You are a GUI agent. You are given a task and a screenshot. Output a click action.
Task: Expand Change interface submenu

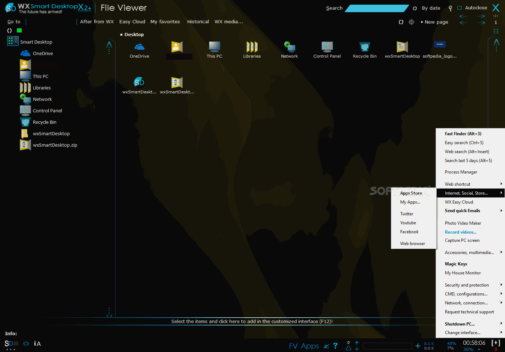[x=470, y=333]
